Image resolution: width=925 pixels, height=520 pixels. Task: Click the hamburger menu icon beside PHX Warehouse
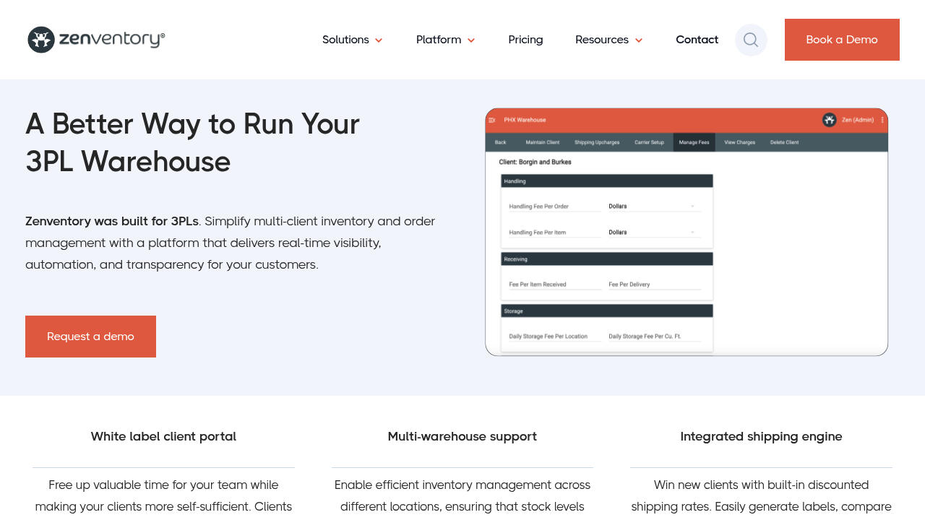tap(492, 120)
